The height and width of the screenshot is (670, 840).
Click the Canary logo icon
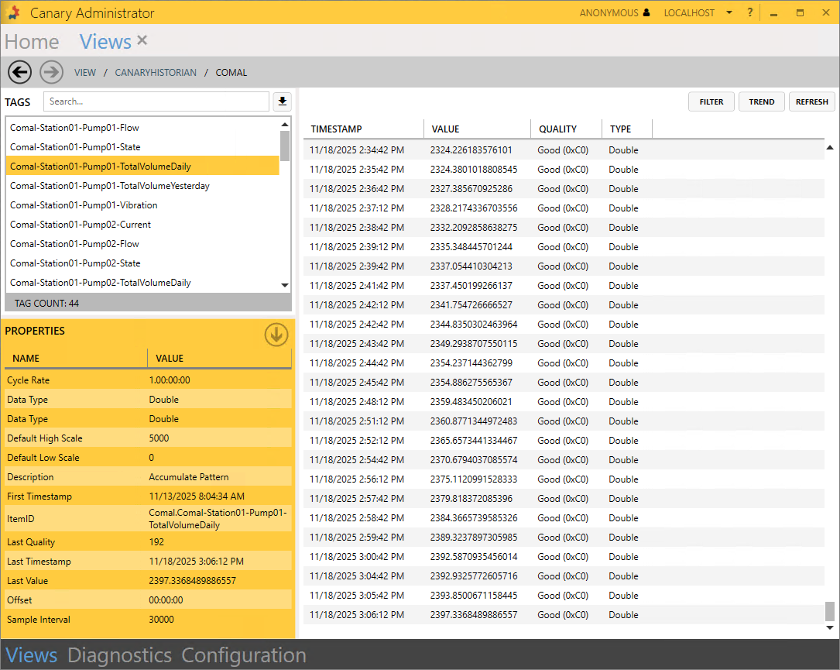(13, 13)
